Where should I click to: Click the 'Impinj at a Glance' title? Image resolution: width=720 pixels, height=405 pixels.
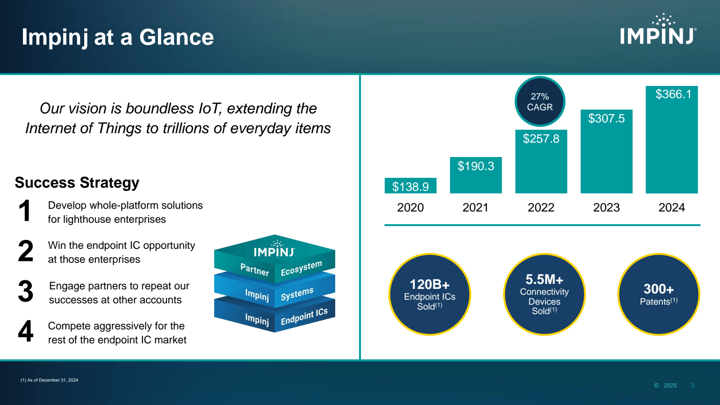point(118,37)
